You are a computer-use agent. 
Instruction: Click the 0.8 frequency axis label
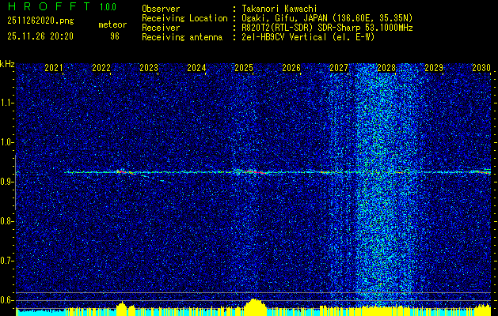pos(6,221)
